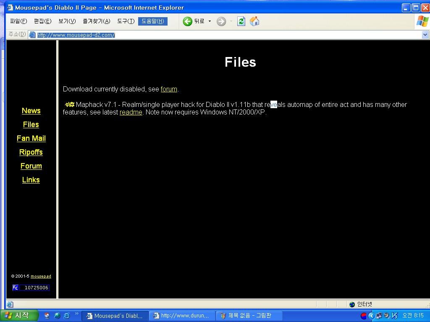Click the address bar URL field
430x322 pixels.
[x=229, y=35]
